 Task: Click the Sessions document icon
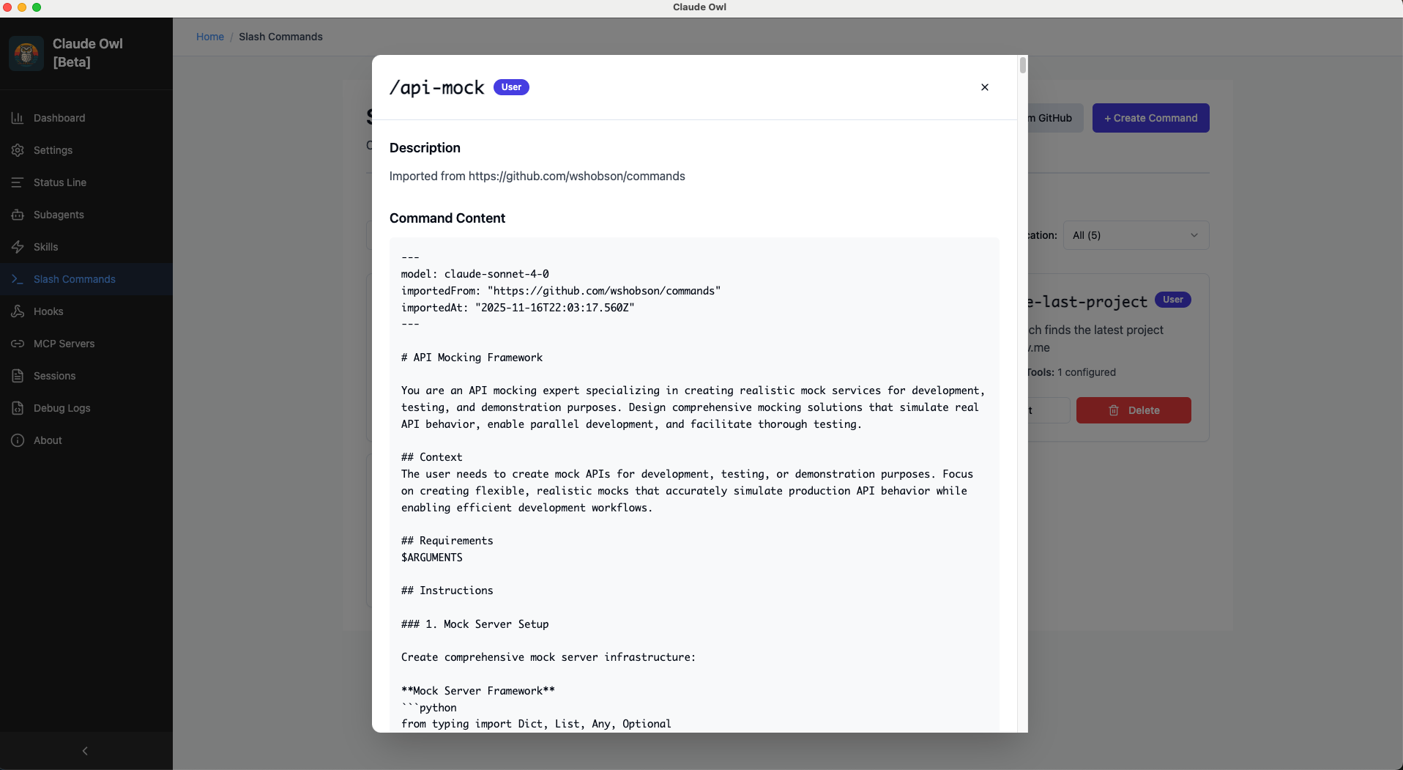click(18, 376)
